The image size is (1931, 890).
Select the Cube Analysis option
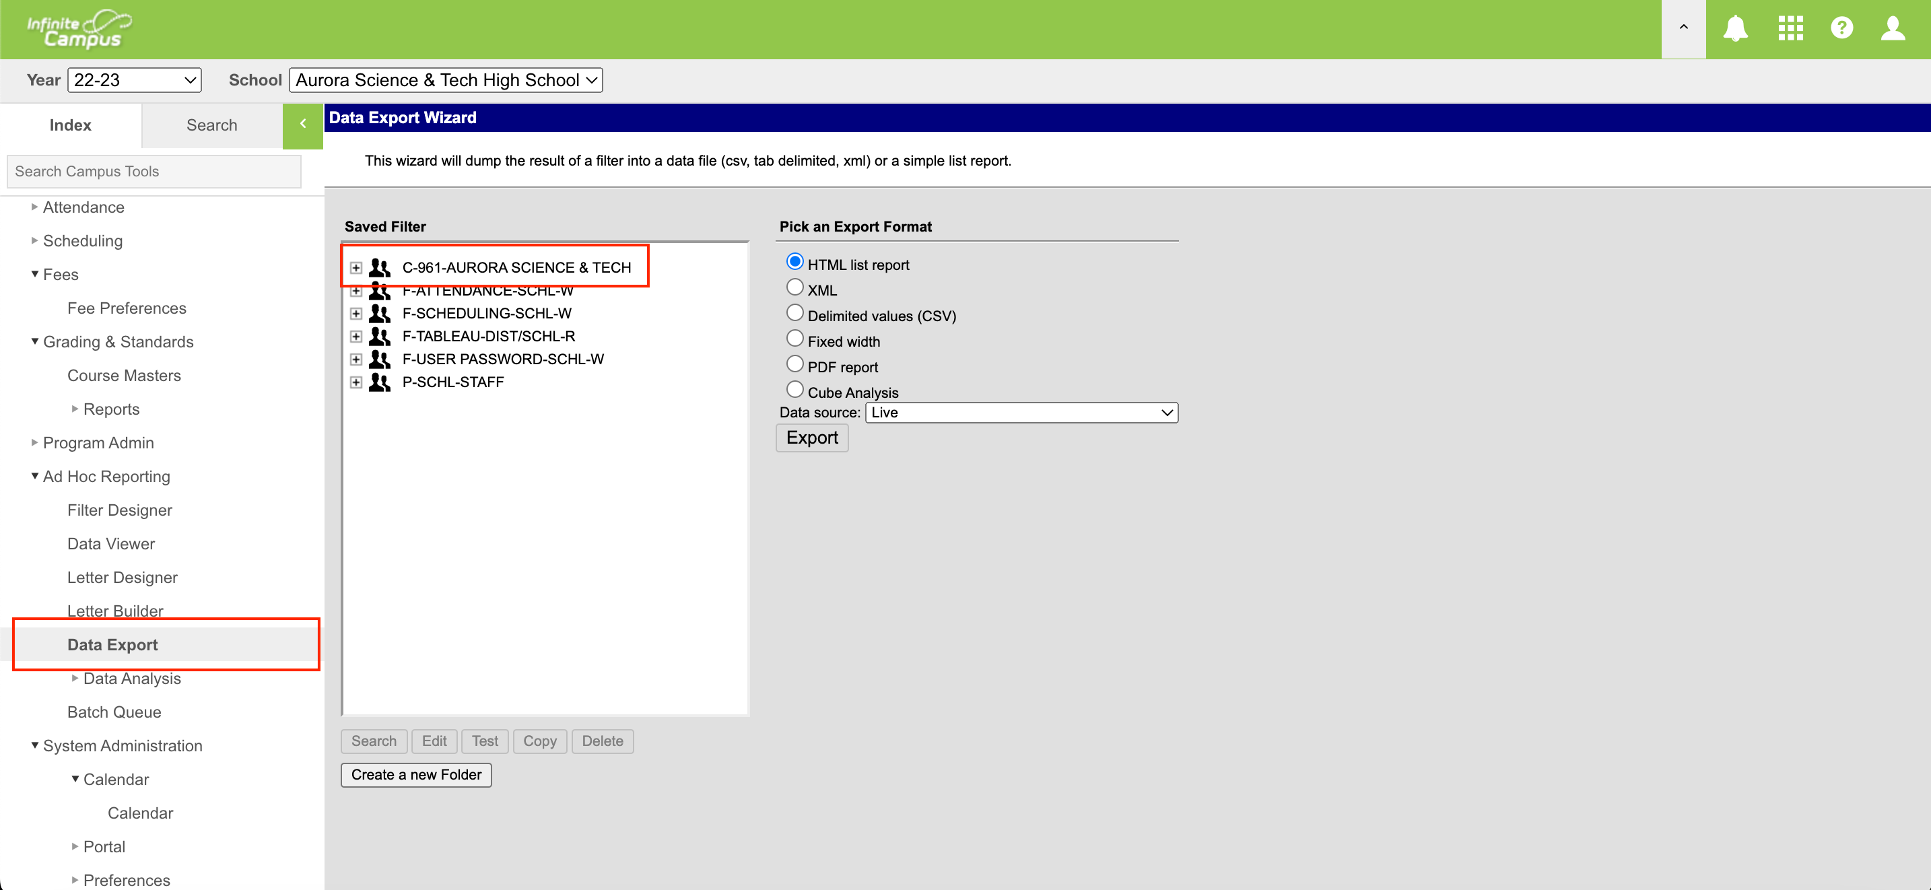[794, 389]
